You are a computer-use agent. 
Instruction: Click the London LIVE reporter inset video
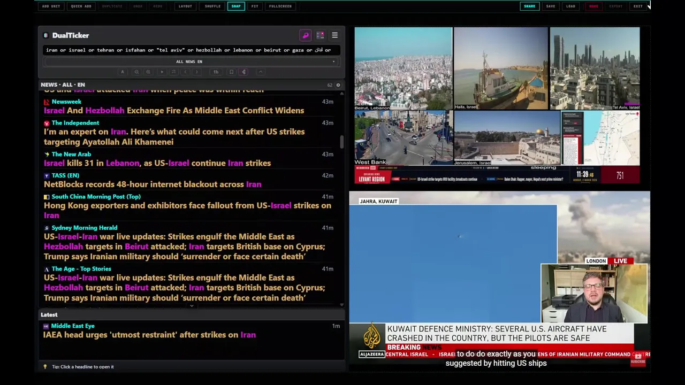click(x=594, y=294)
